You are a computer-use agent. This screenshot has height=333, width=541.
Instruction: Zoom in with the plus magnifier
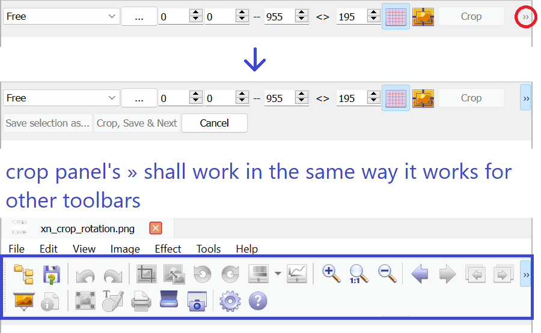(331, 274)
